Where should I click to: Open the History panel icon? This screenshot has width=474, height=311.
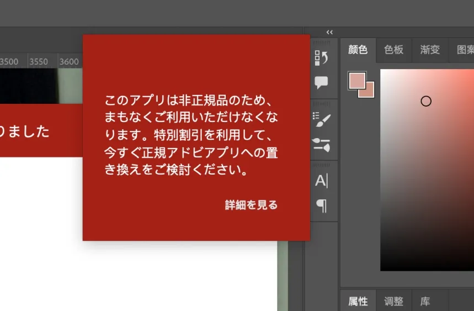point(321,58)
